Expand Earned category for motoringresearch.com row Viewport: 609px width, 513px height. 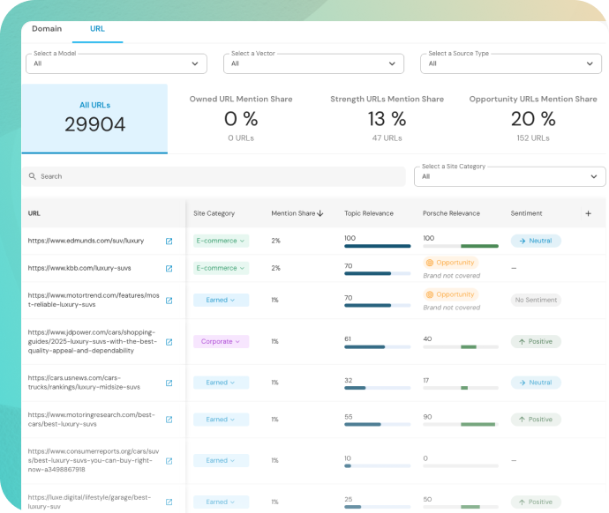221,420
